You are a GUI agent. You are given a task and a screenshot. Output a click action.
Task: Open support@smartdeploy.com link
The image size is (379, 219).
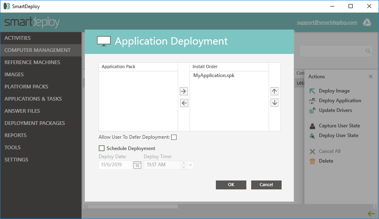(327, 22)
